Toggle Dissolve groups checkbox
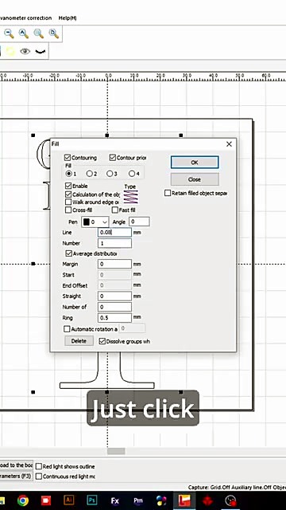 102,341
